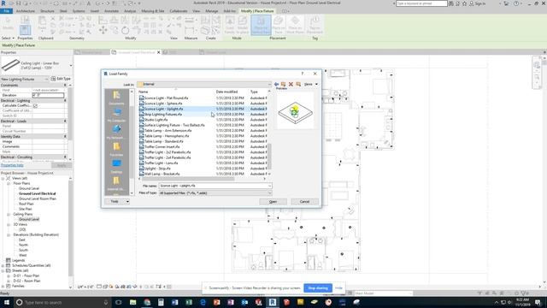The width and height of the screenshot is (547, 308).
Task: Collapse the Floor Plans tree node
Action: (x=9, y=183)
